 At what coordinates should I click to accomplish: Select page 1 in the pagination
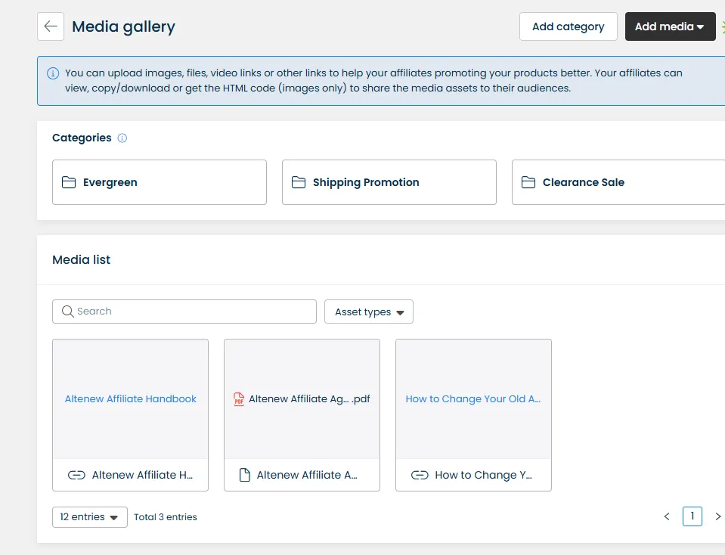(x=692, y=516)
